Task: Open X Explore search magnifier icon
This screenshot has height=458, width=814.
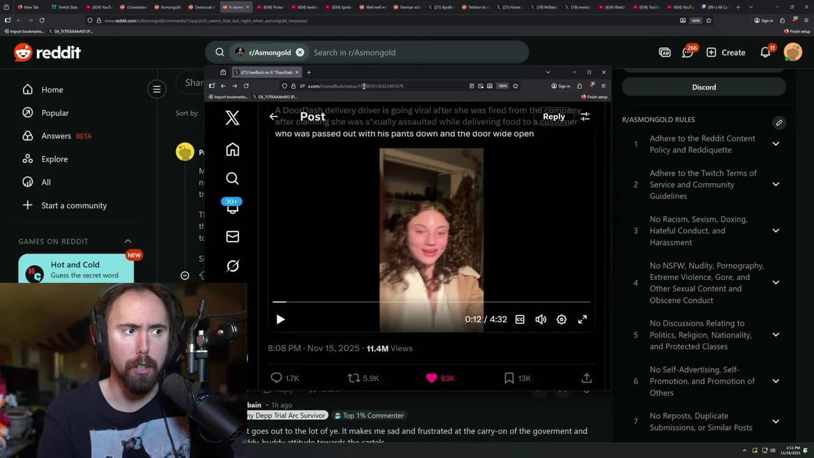Action: 232,179
